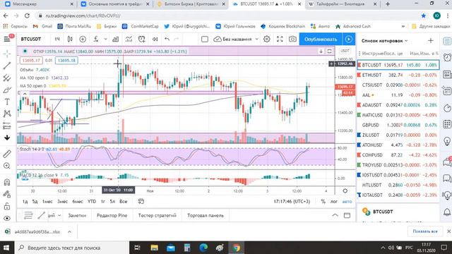Viewport: 452px width, 254px height.
Task: Select the zoom in tool
Action: pos(7,166)
